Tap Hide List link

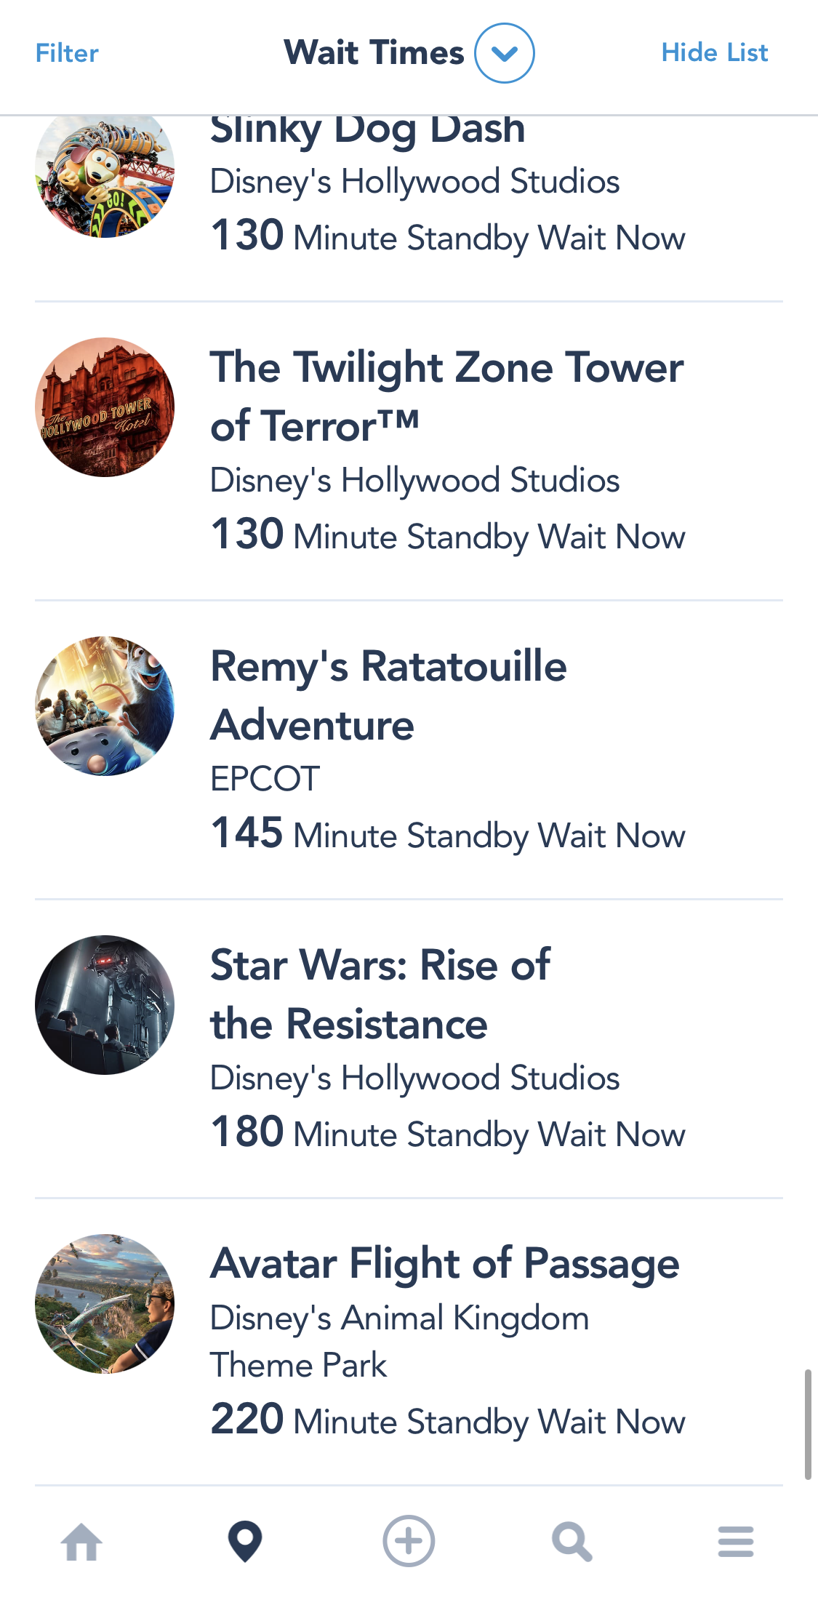tap(714, 53)
